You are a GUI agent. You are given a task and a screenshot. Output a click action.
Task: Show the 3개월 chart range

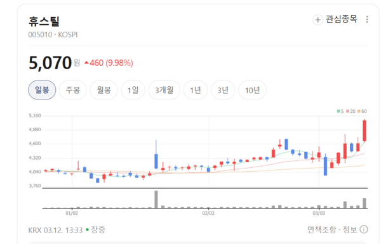164,90
